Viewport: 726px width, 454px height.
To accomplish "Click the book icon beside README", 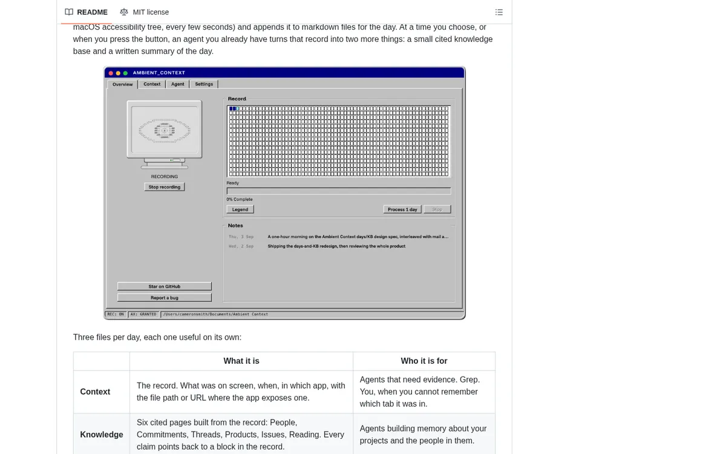I will pos(69,12).
